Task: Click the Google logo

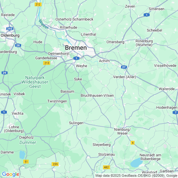Action: [x=11, y=174]
